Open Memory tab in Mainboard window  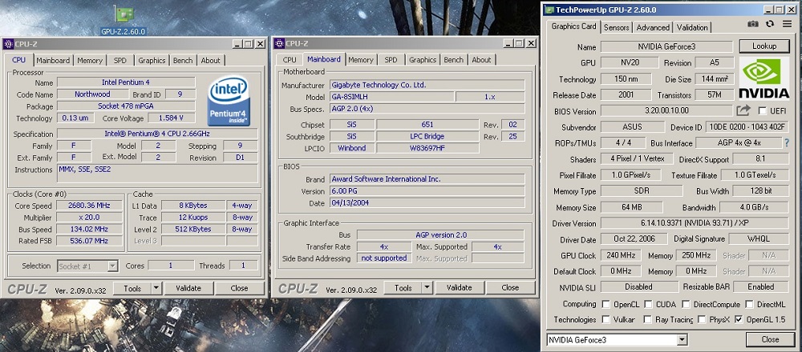(x=361, y=60)
